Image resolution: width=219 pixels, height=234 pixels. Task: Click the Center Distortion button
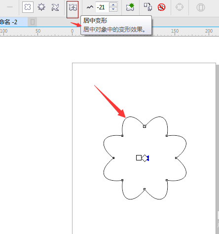click(73, 7)
